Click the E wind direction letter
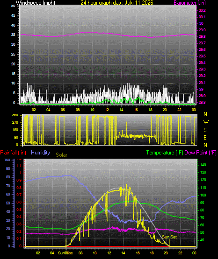218x259 pixels. 205,137
